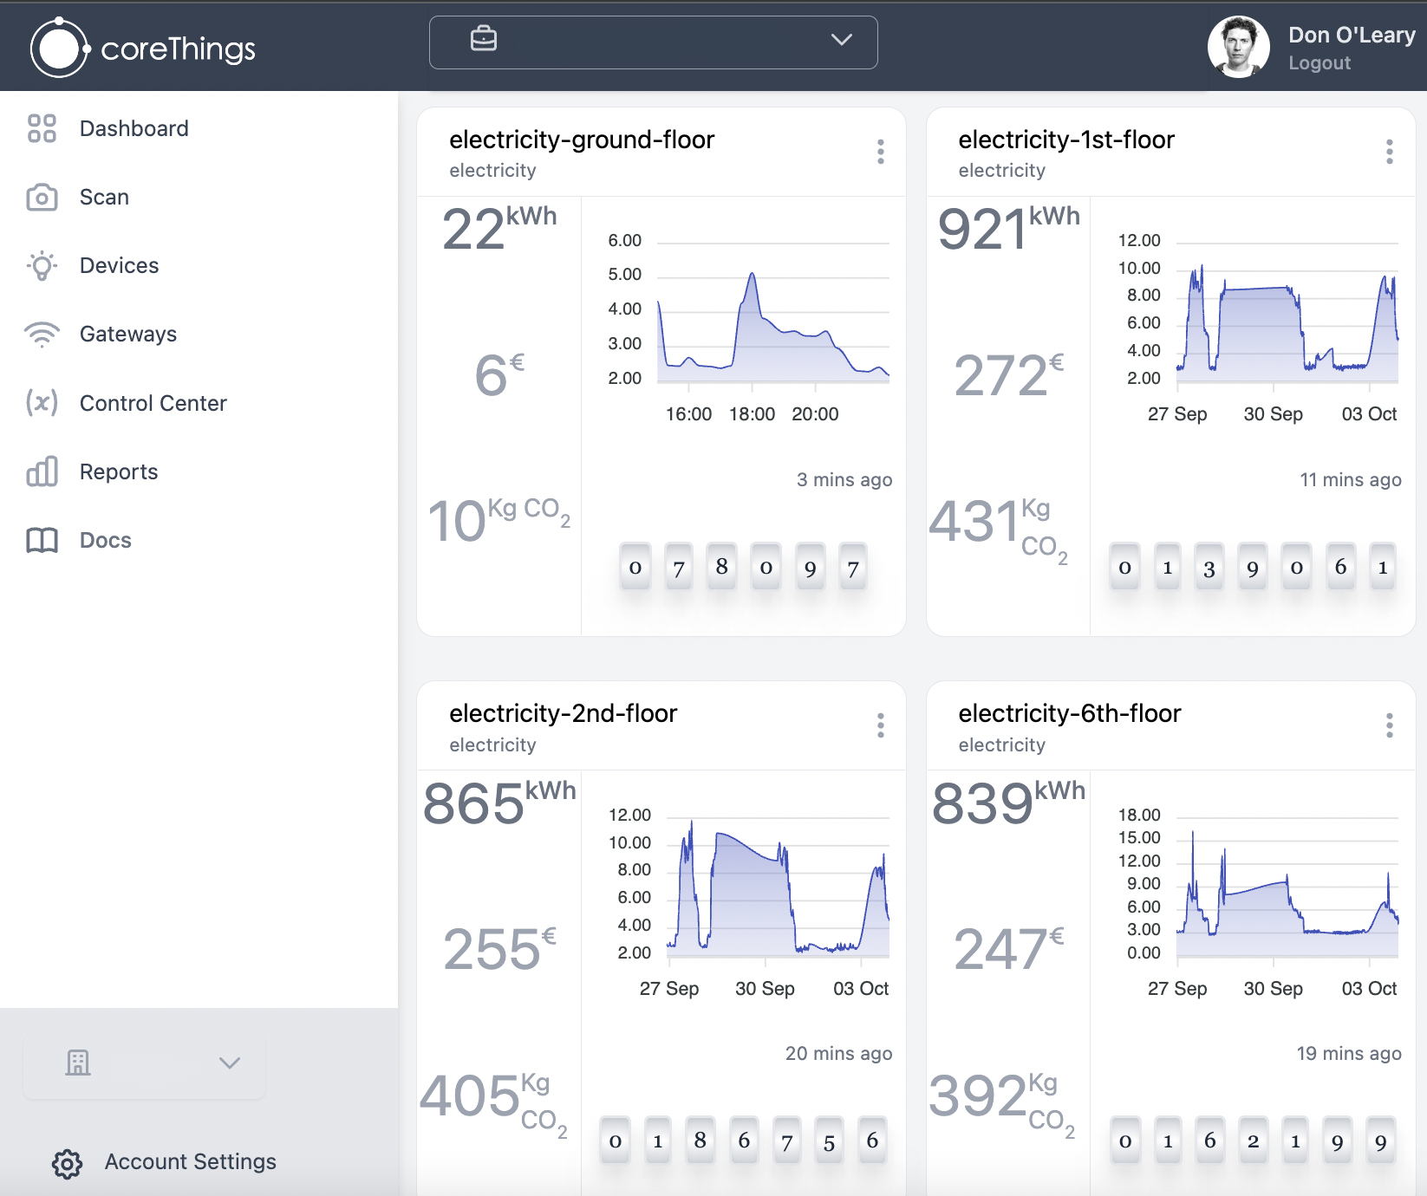Click the electricity-ground-floor card title

click(582, 140)
